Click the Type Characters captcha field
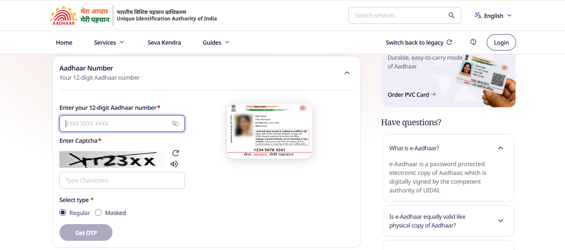 tap(122, 180)
